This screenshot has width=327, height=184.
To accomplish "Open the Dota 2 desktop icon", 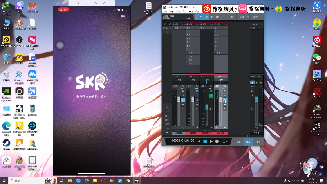I will 317,93.
